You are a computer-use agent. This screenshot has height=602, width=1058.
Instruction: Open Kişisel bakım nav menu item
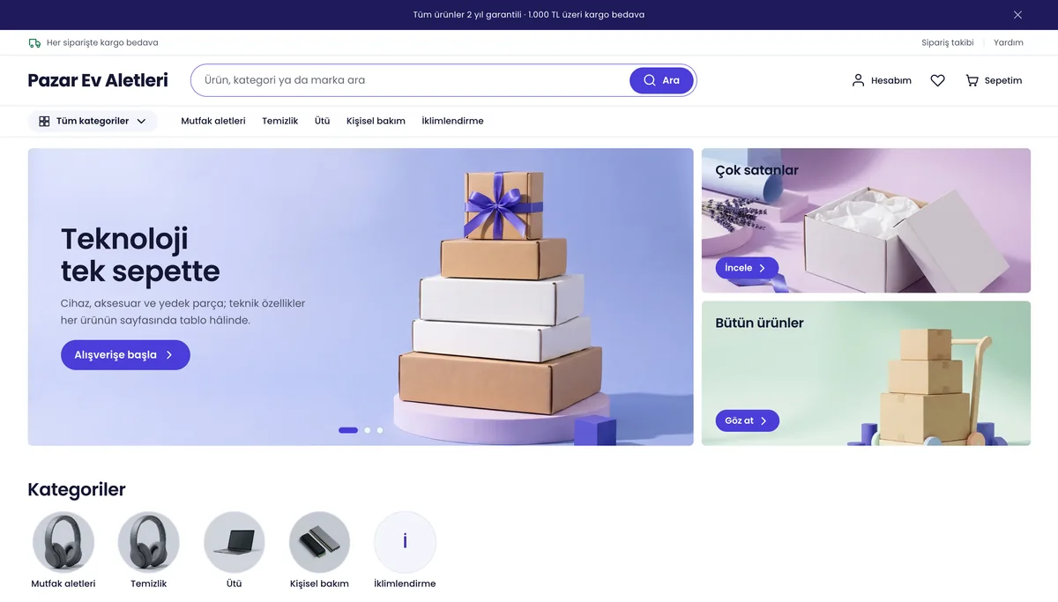coord(376,121)
